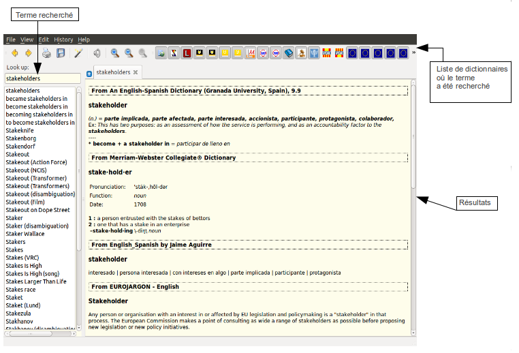Select 'Stakhanov' in the word list

pyautogui.click(x=19, y=321)
